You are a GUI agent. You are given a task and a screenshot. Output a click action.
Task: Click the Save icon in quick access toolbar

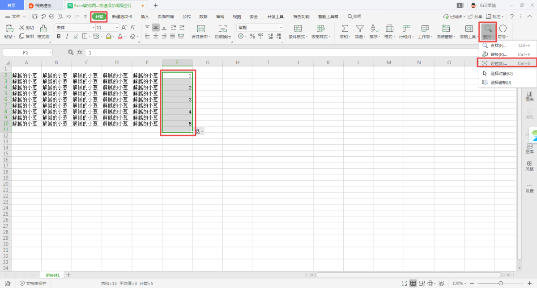click(35, 17)
